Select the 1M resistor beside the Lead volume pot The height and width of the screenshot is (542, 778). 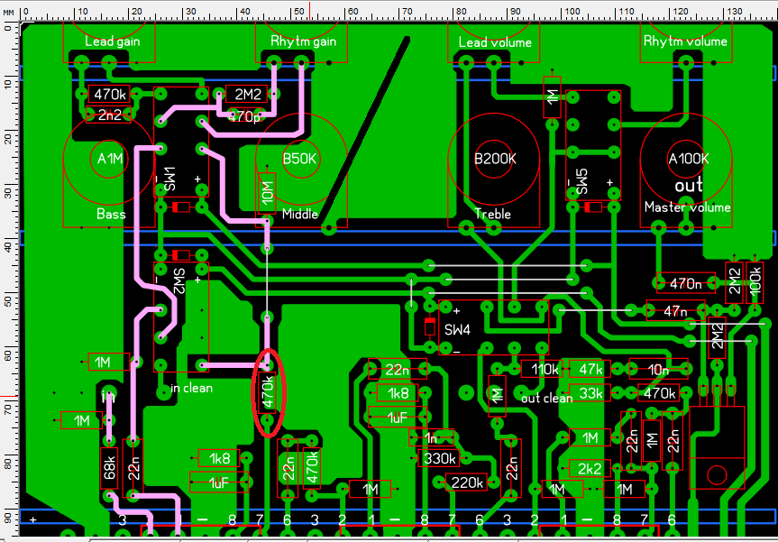(x=552, y=96)
